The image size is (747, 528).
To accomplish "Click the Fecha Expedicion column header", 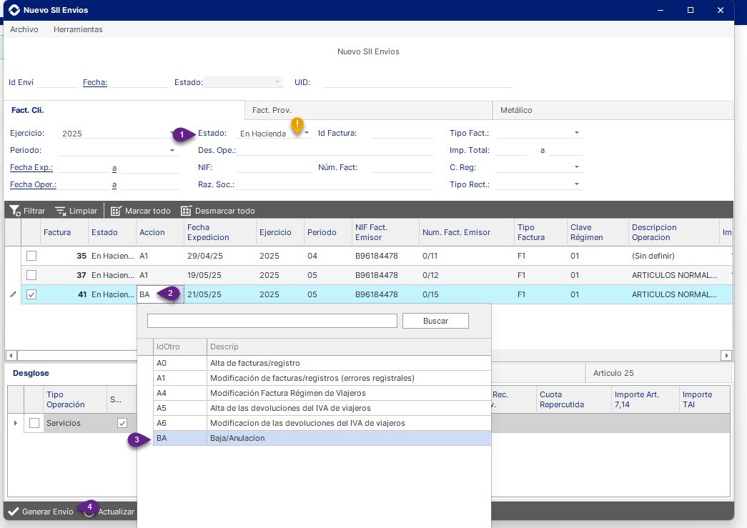I will point(220,232).
